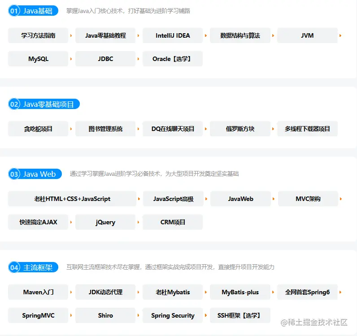This screenshot has height=336, width=357.
Task: Select the 04 主流框架 section badge
Action: (33, 267)
